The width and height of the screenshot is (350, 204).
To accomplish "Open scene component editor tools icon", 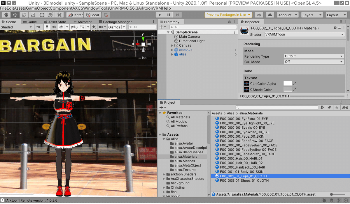I will pyautogui.click(x=94, y=27).
